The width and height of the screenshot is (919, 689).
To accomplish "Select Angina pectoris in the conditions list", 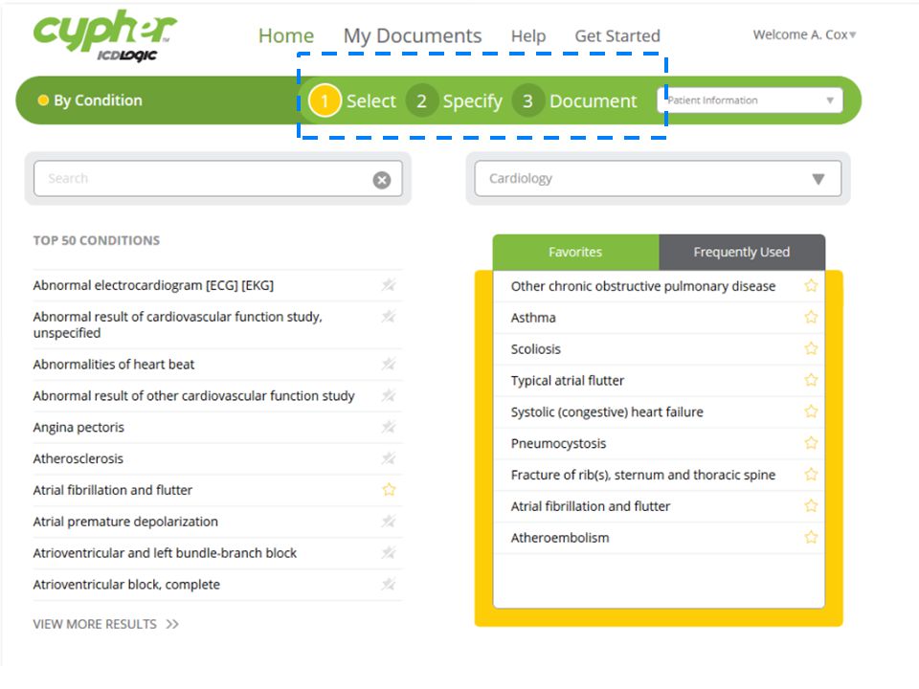I will [78, 427].
